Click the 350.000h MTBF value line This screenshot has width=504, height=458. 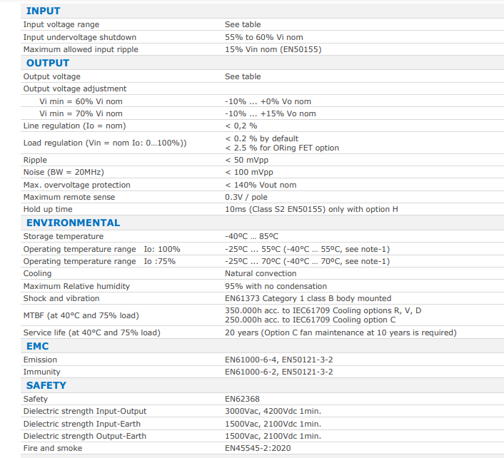tap(323, 310)
